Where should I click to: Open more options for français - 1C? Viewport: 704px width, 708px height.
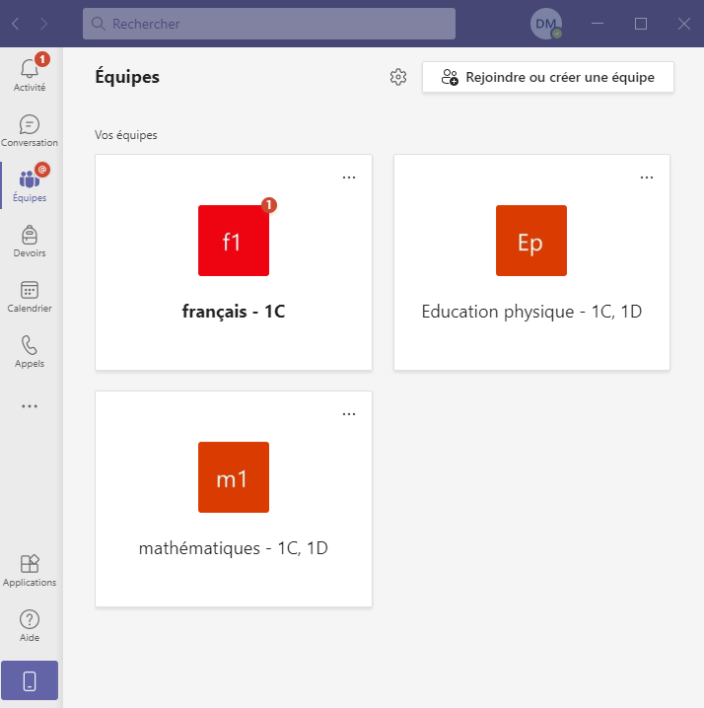pyautogui.click(x=349, y=177)
